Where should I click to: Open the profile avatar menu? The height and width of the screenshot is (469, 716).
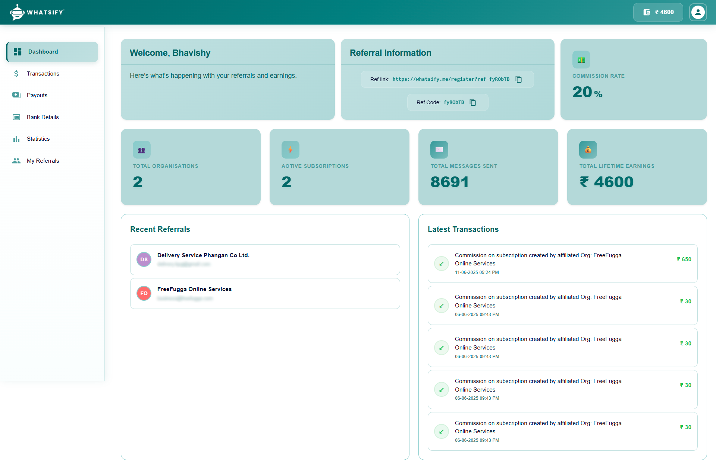coord(698,12)
